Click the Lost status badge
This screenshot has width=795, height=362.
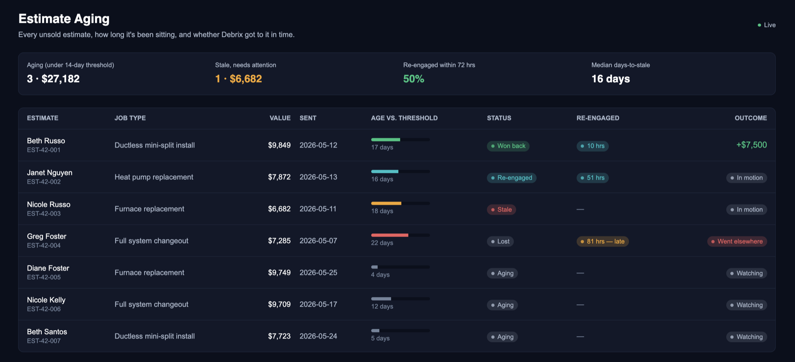tap(500, 241)
